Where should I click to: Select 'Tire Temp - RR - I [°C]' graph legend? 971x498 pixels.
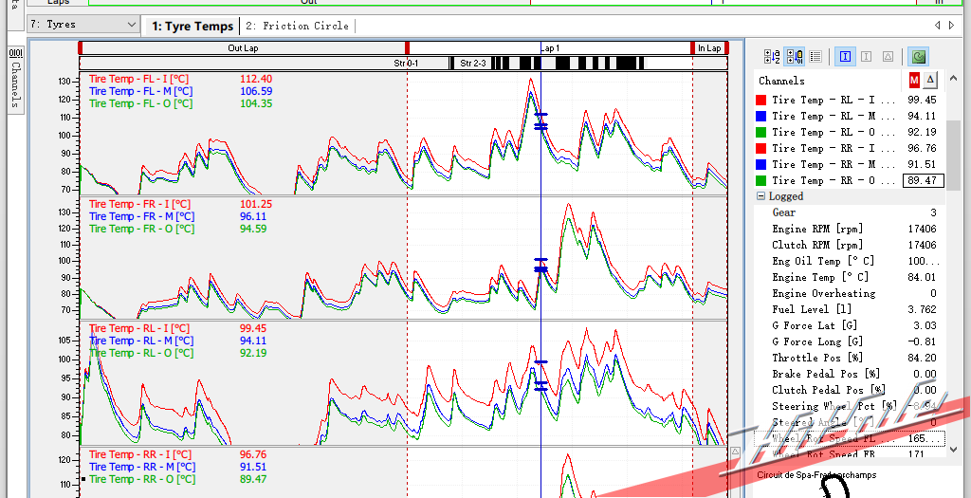click(x=140, y=454)
